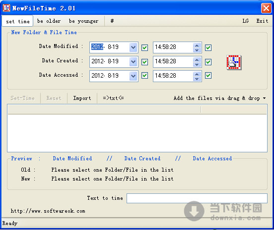
Task: Click the Reset button
Action: point(54,98)
